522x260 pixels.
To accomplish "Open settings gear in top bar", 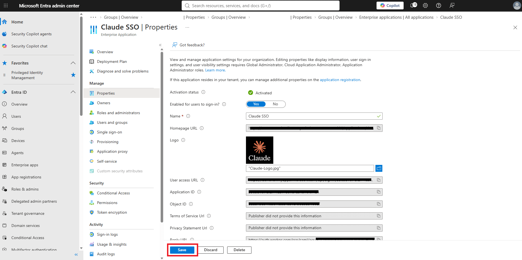I will 425,6.
